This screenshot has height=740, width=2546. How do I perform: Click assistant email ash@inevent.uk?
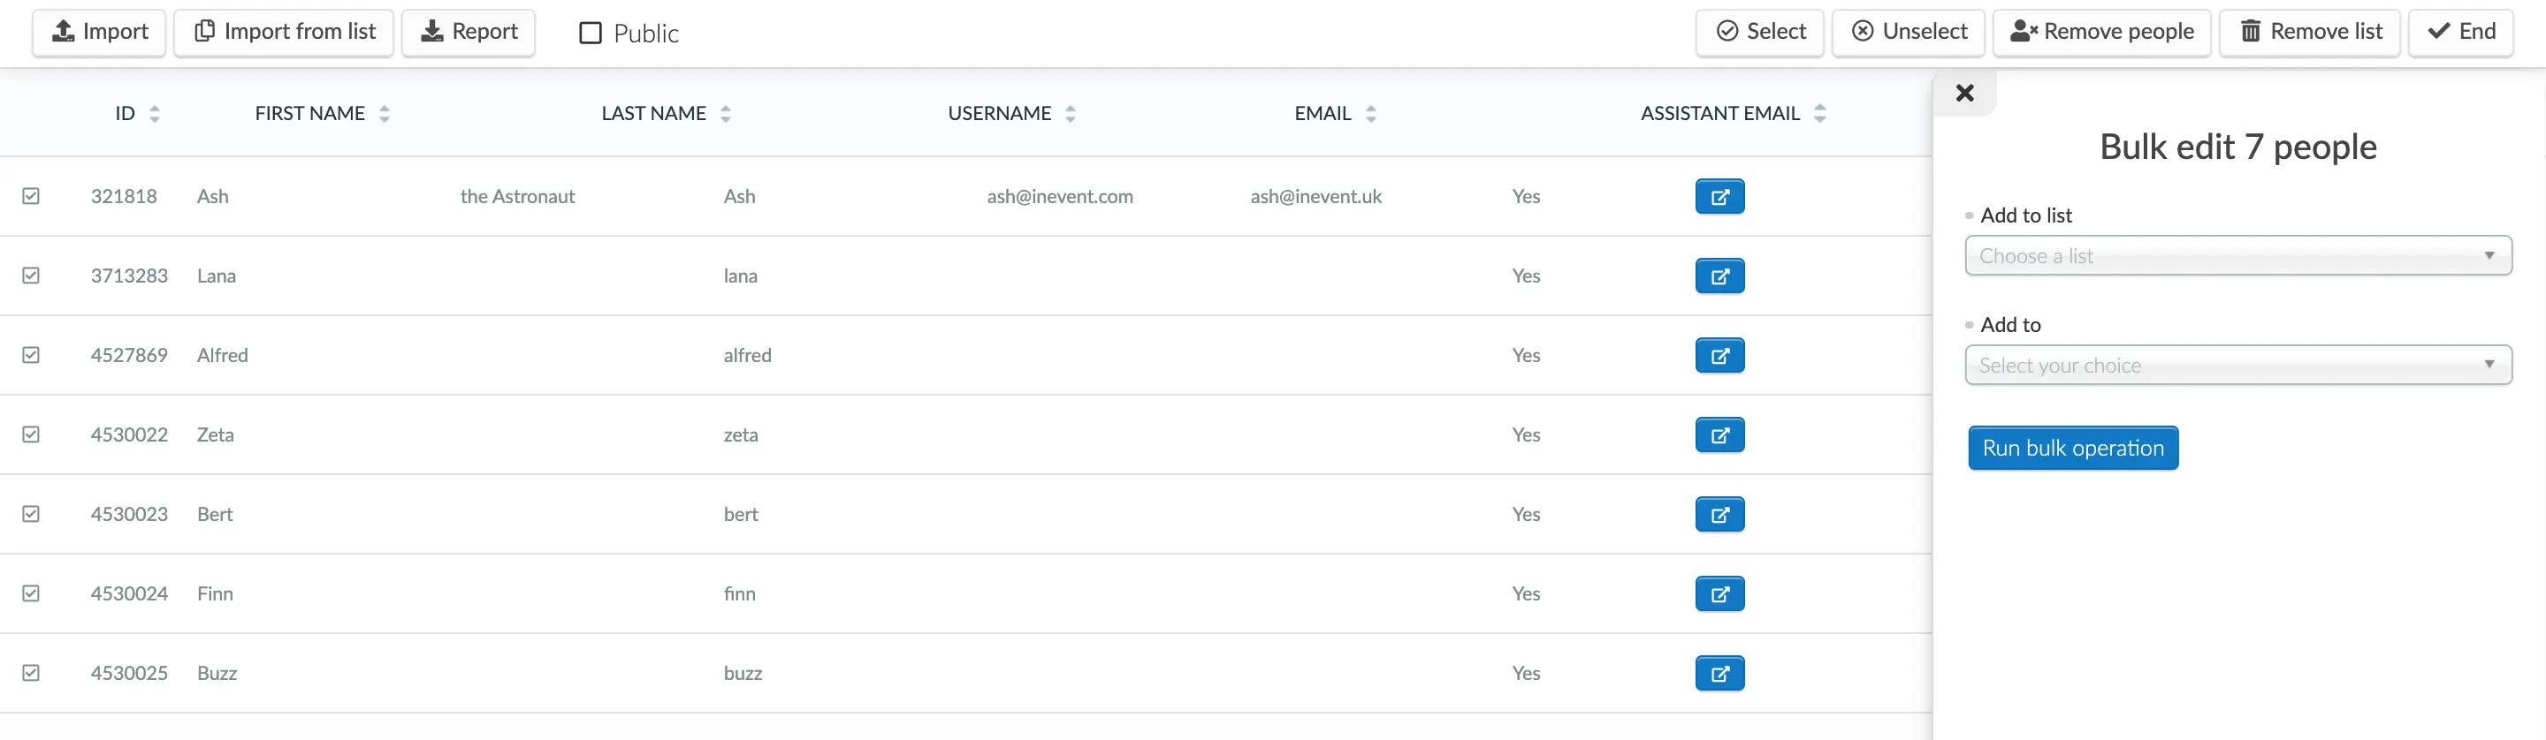1315,196
